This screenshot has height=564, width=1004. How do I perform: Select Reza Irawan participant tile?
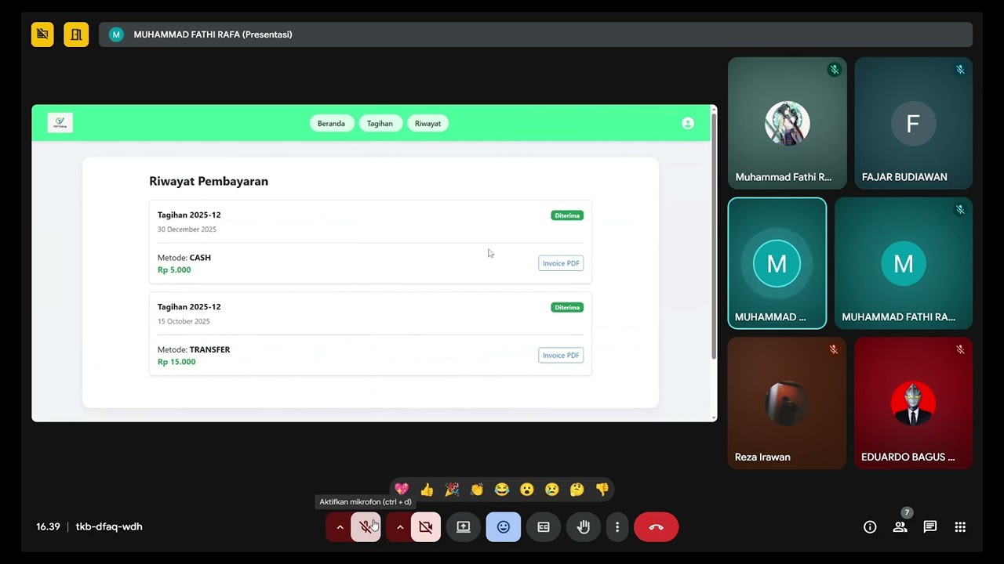coord(788,403)
